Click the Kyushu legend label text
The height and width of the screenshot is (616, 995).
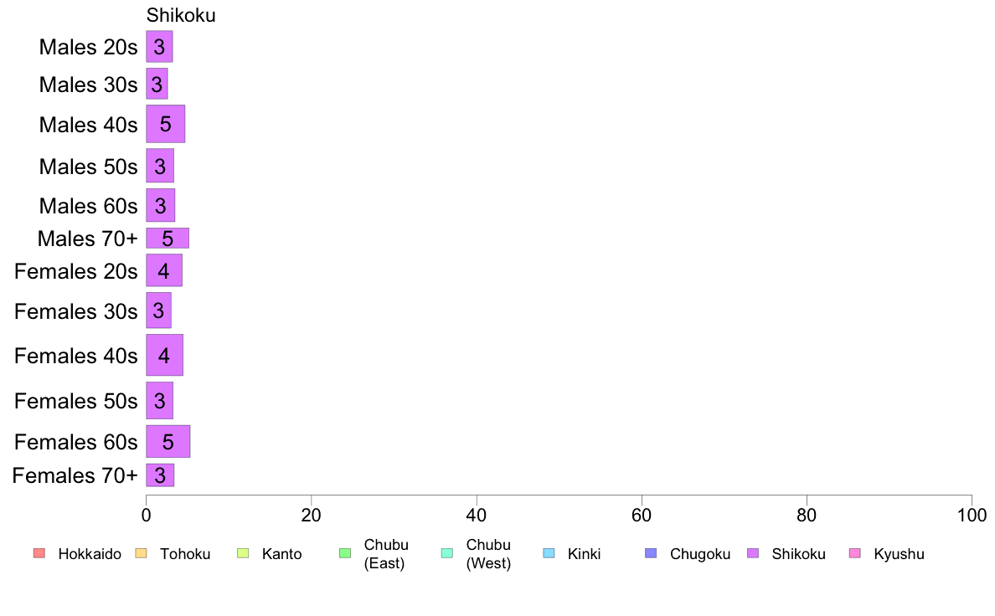click(x=899, y=554)
